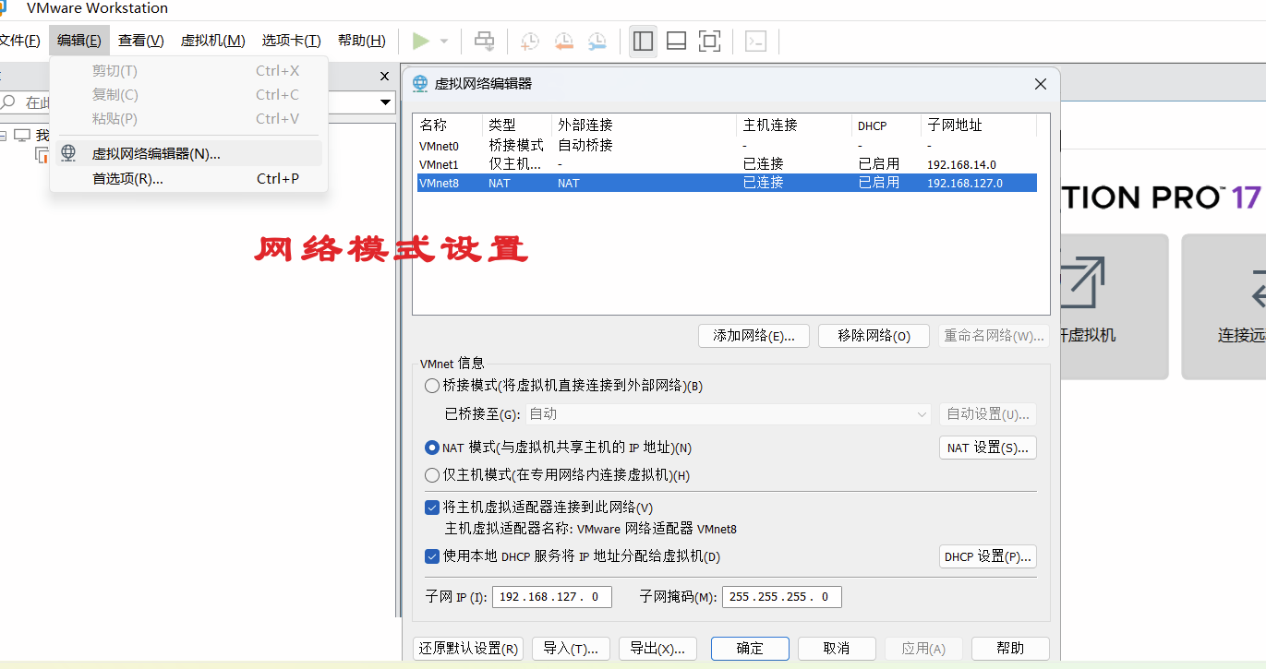1266x669 pixels.
Task: Click the green power-on play icon
Action: (x=421, y=41)
